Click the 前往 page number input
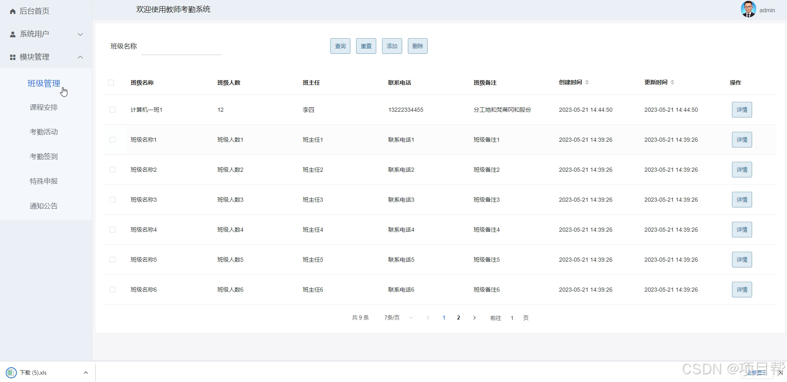The height and width of the screenshot is (382, 787). click(x=512, y=318)
